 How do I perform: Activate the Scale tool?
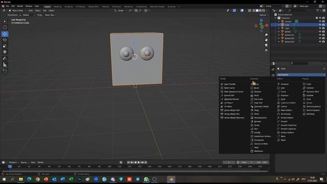(5, 46)
